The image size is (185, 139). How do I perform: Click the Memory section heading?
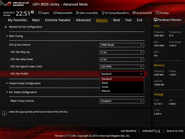(x=159, y=65)
